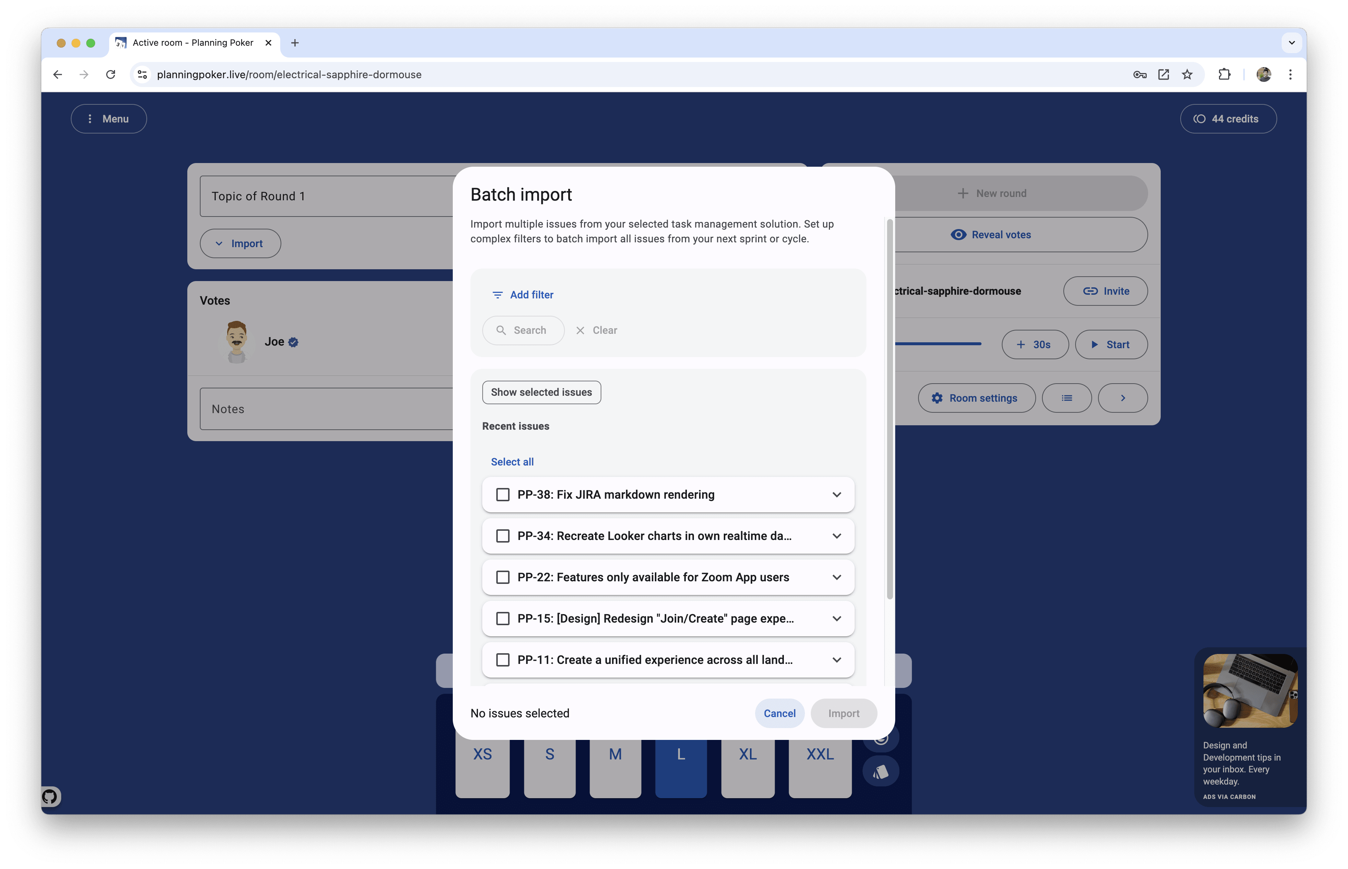Image resolution: width=1348 pixels, height=869 pixels.
Task: Check PP-11 Create a unified experience issue
Action: click(x=503, y=659)
